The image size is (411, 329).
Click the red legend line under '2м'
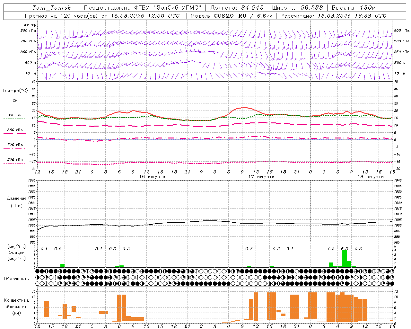pos(15,104)
